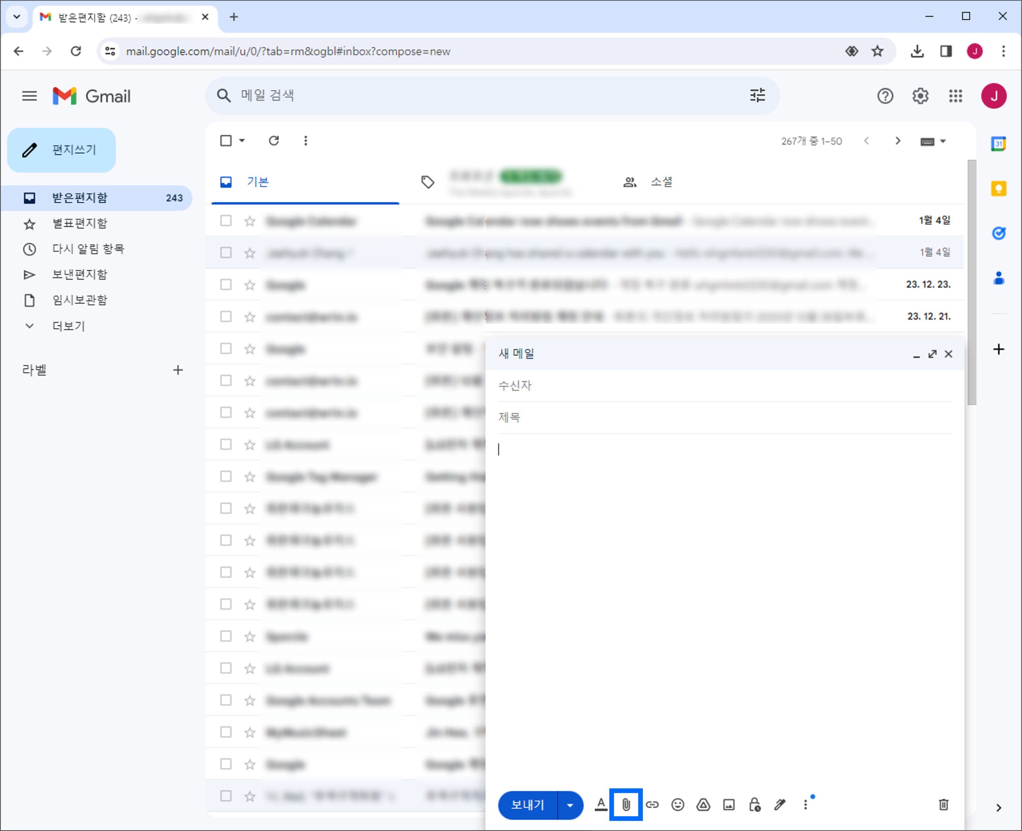The height and width of the screenshot is (831, 1022).
Task: Insert files using the Google Drive icon
Action: point(703,805)
